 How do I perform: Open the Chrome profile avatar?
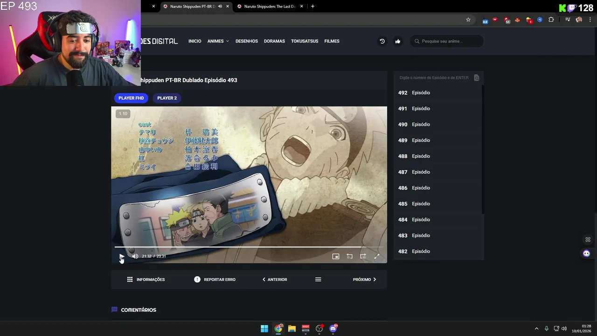click(579, 20)
